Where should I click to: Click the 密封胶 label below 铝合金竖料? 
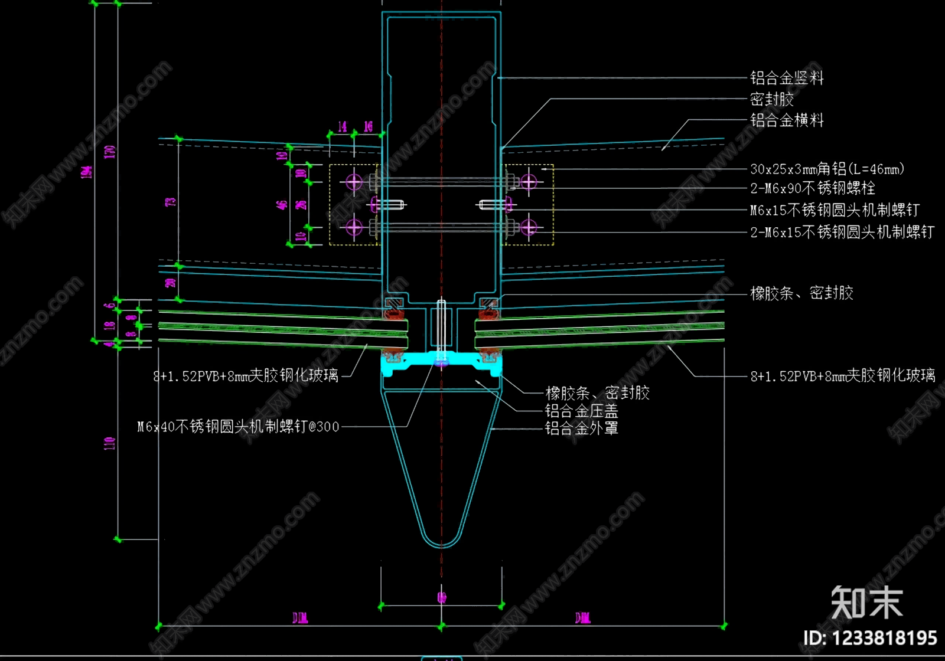pos(772,99)
